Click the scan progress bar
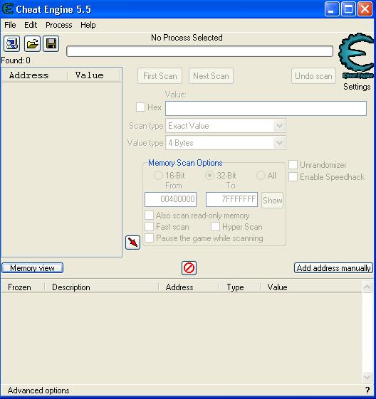 pyautogui.click(x=199, y=51)
